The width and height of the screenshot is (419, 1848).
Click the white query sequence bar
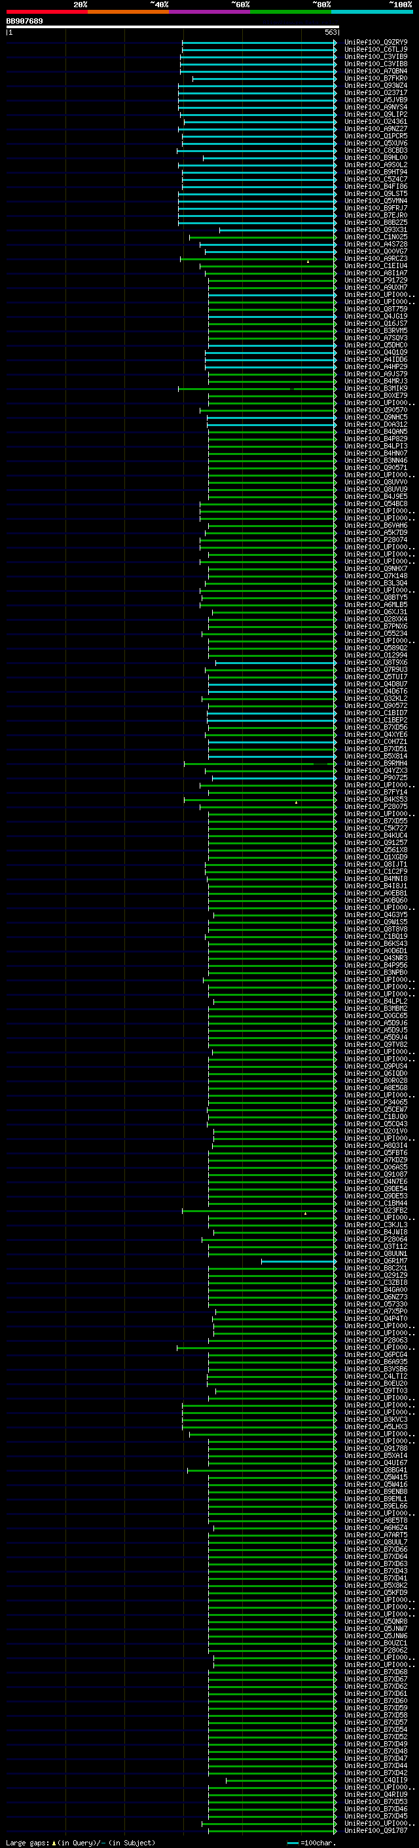[x=173, y=26]
